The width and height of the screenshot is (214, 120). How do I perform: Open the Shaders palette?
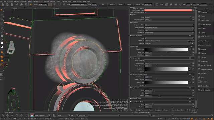point(202,74)
